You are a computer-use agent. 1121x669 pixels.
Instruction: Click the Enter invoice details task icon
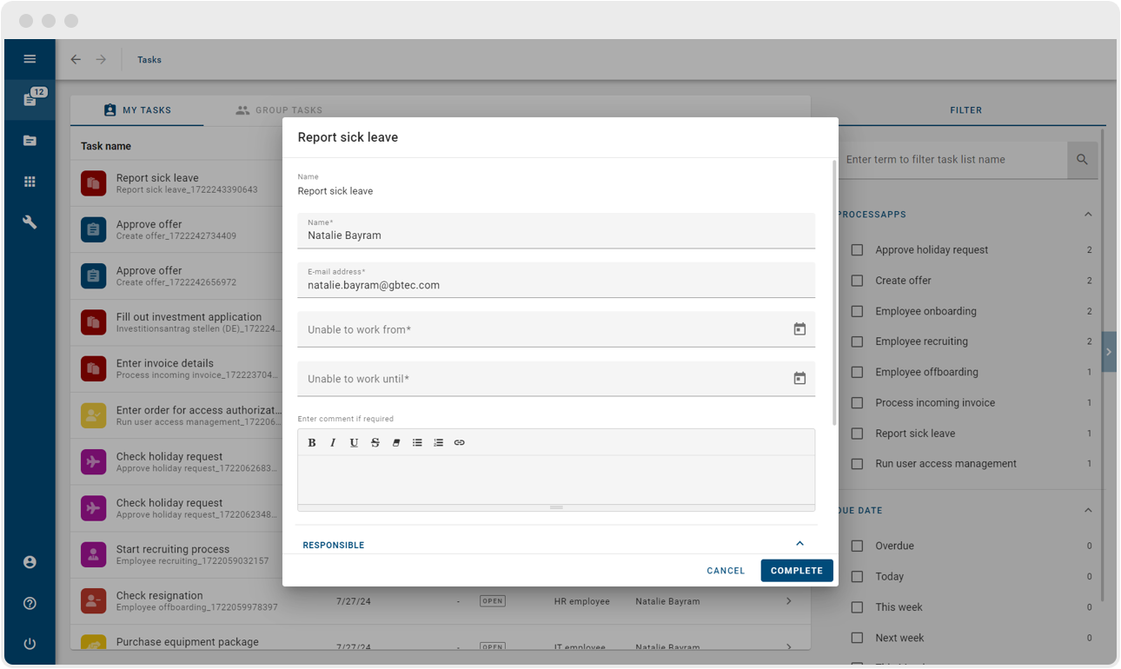pyautogui.click(x=93, y=368)
